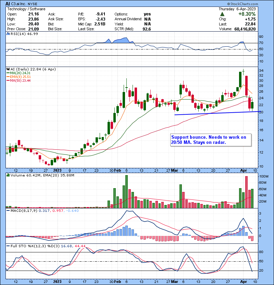Click the 100M label on volume axis
This screenshot has width=274, height=285.
point(264,176)
